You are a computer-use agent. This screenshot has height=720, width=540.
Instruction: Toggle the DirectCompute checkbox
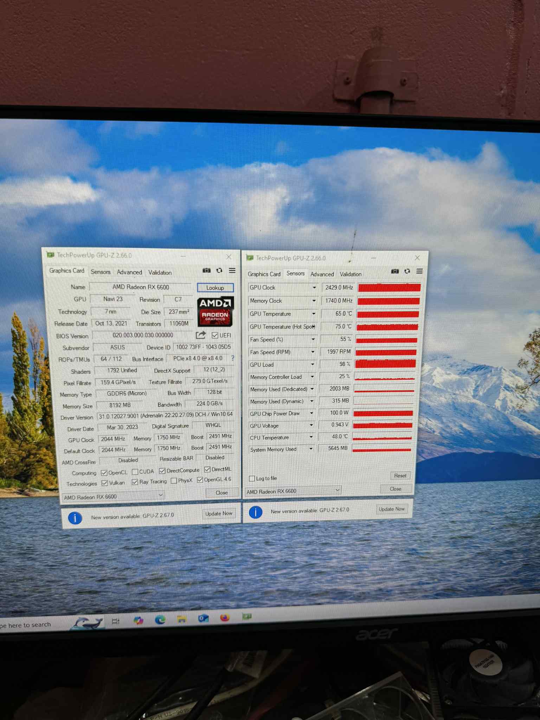click(x=162, y=471)
